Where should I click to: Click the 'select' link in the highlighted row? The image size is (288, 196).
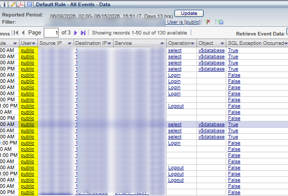pyautogui.click(x=175, y=124)
